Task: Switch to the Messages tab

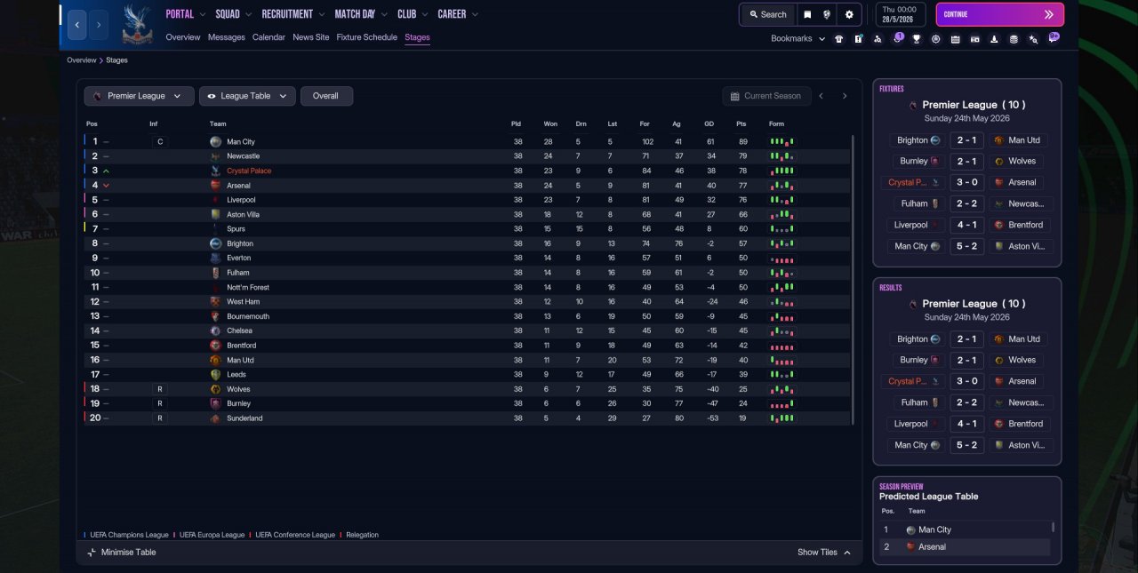Action: pyautogui.click(x=227, y=37)
